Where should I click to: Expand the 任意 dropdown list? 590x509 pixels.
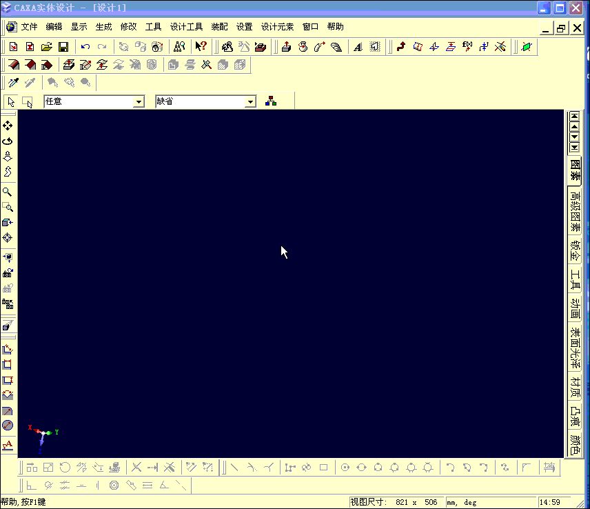tap(139, 101)
